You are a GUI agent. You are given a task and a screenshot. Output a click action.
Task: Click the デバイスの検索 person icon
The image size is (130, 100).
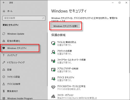point(4,84)
